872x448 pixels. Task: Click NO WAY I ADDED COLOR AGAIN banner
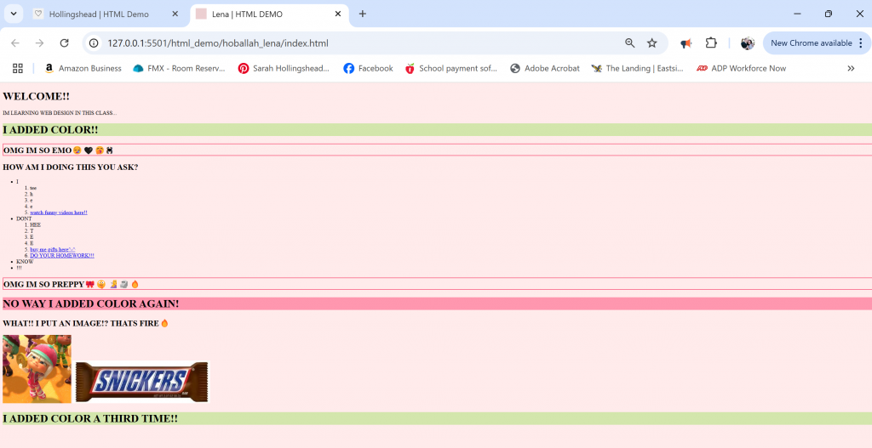[437, 303]
